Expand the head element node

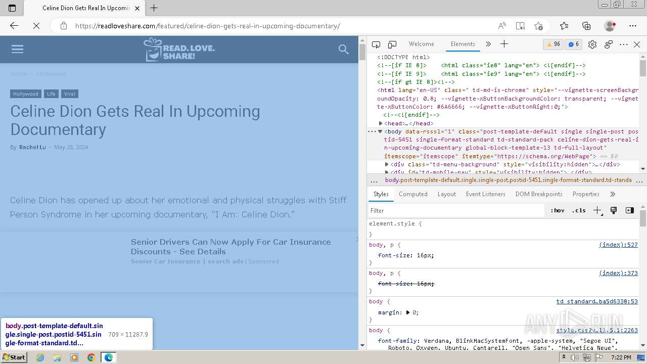[381, 123]
